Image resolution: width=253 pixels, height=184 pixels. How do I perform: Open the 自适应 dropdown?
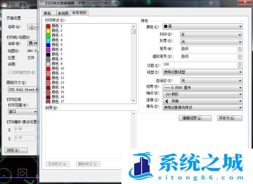tap(211, 80)
